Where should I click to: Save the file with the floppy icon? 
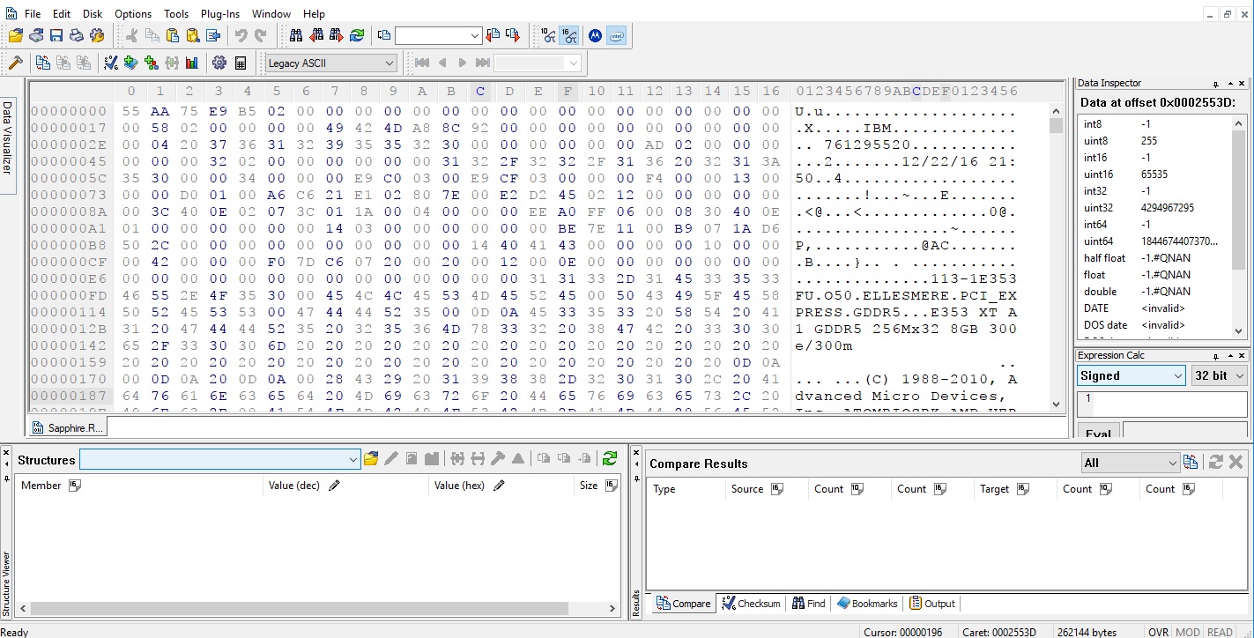56,35
